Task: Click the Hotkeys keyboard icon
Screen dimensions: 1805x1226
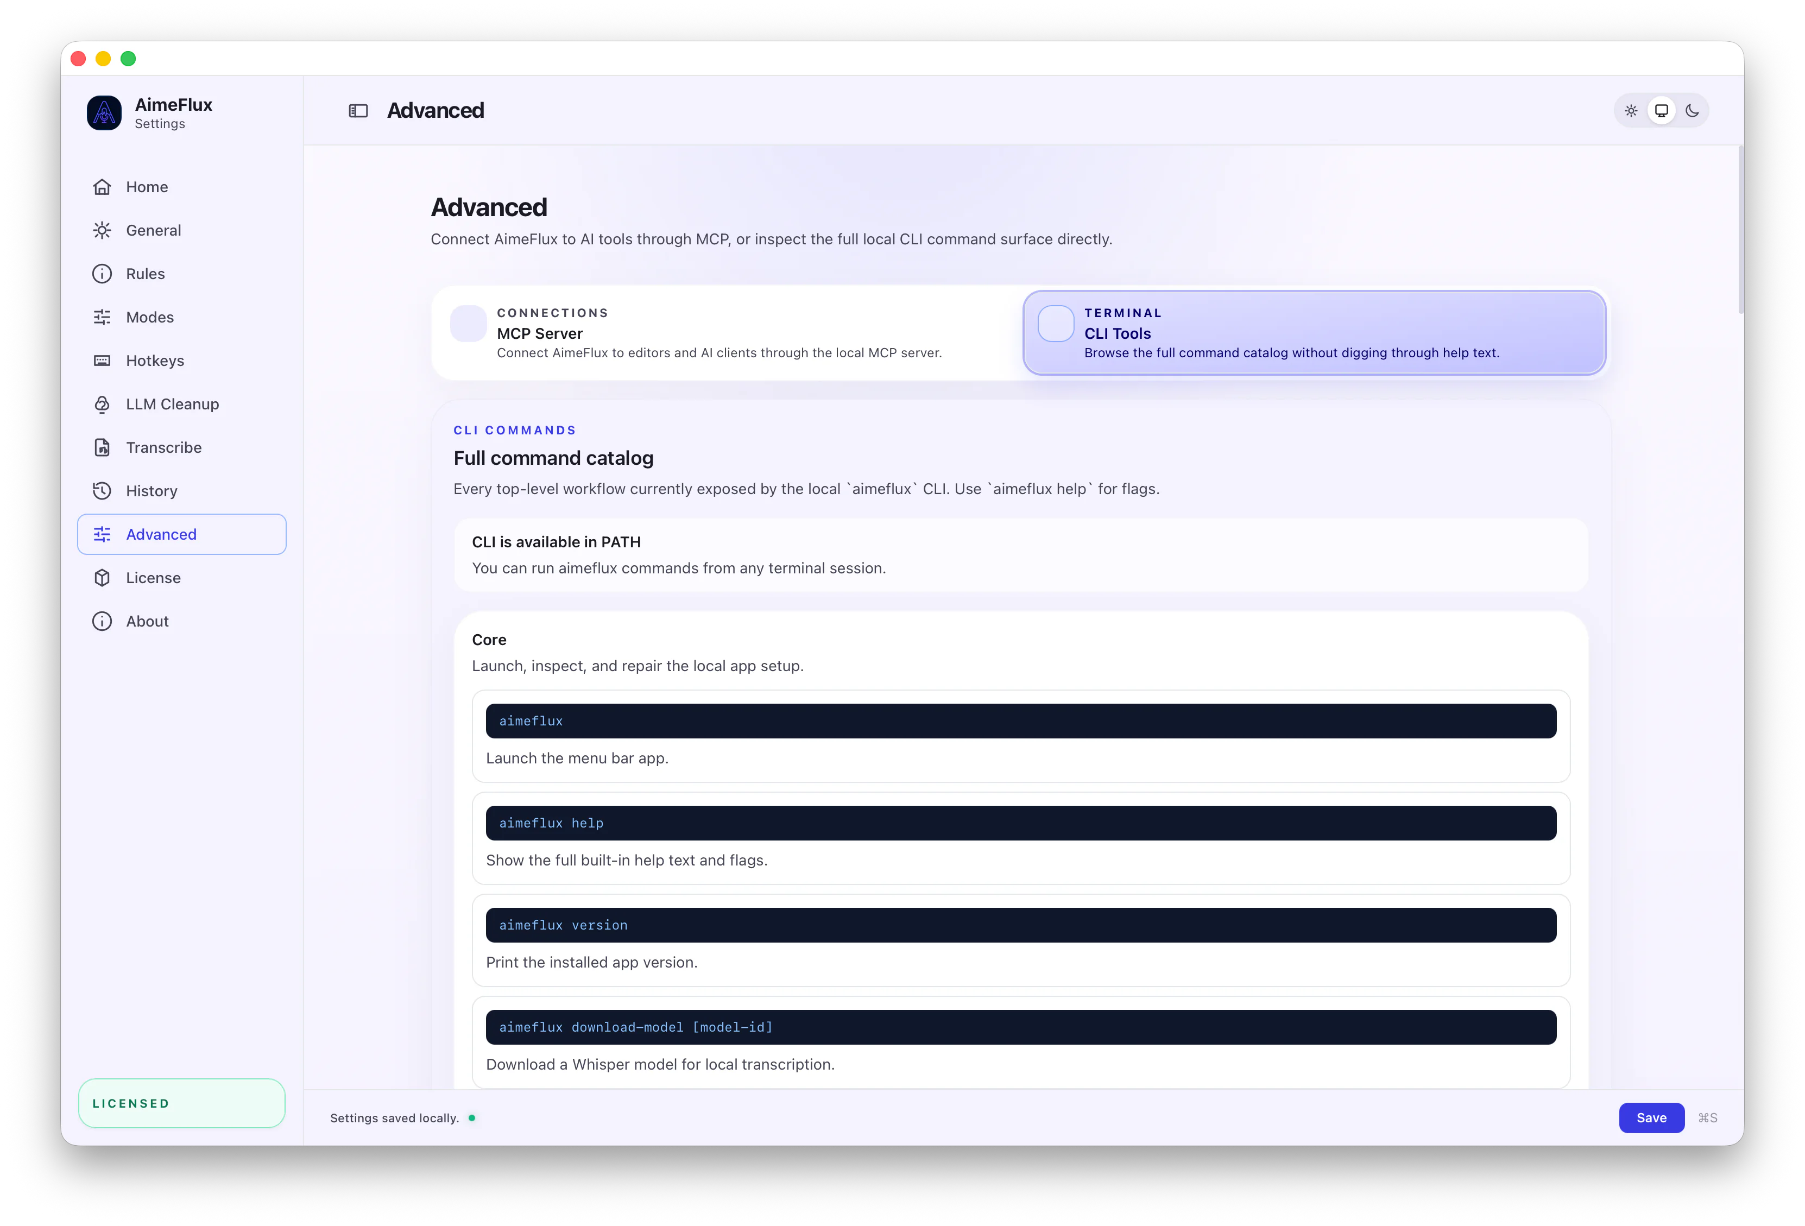Action: [102, 361]
